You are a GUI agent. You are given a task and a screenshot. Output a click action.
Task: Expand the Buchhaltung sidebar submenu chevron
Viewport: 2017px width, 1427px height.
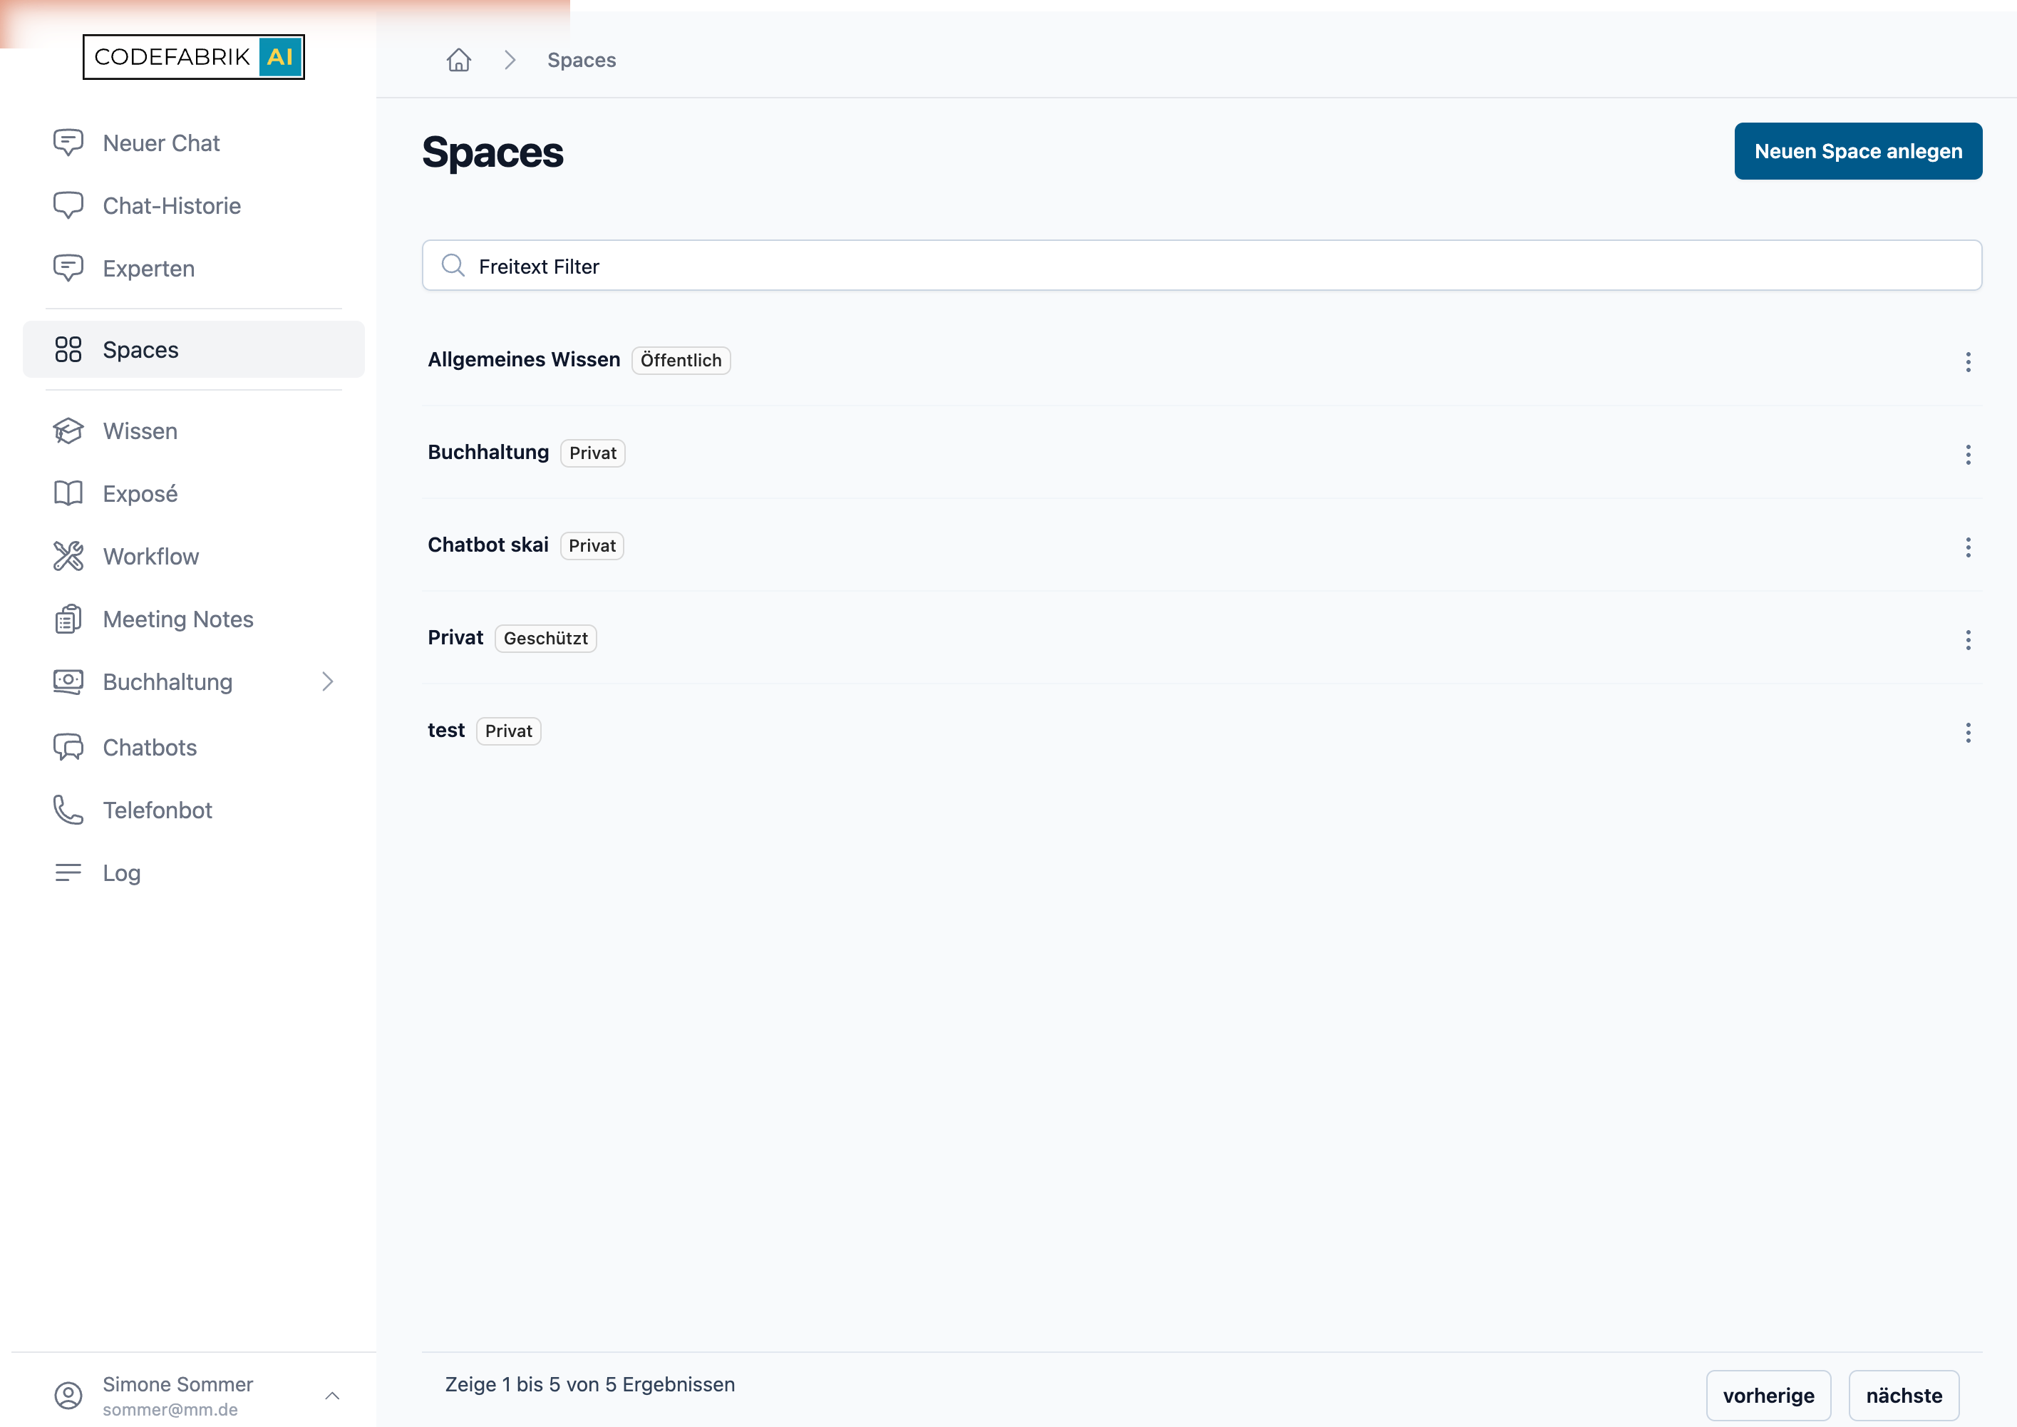(x=328, y=682)
